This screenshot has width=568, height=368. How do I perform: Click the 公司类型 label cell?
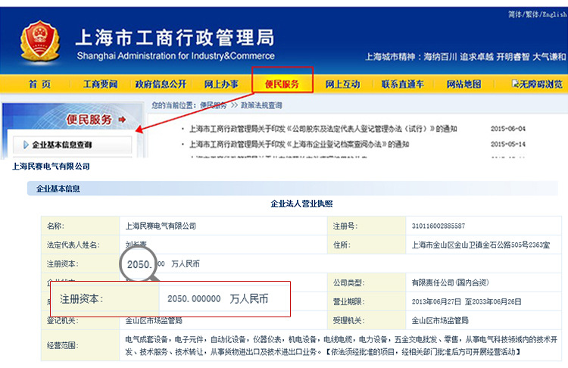point(367,282)
